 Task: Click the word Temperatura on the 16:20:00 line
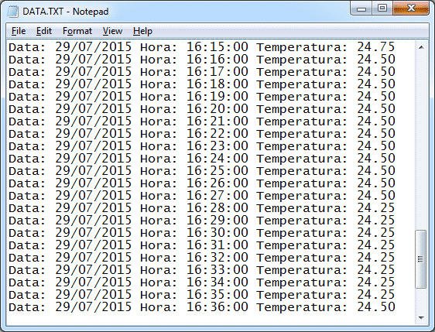[x=302, y=110]
